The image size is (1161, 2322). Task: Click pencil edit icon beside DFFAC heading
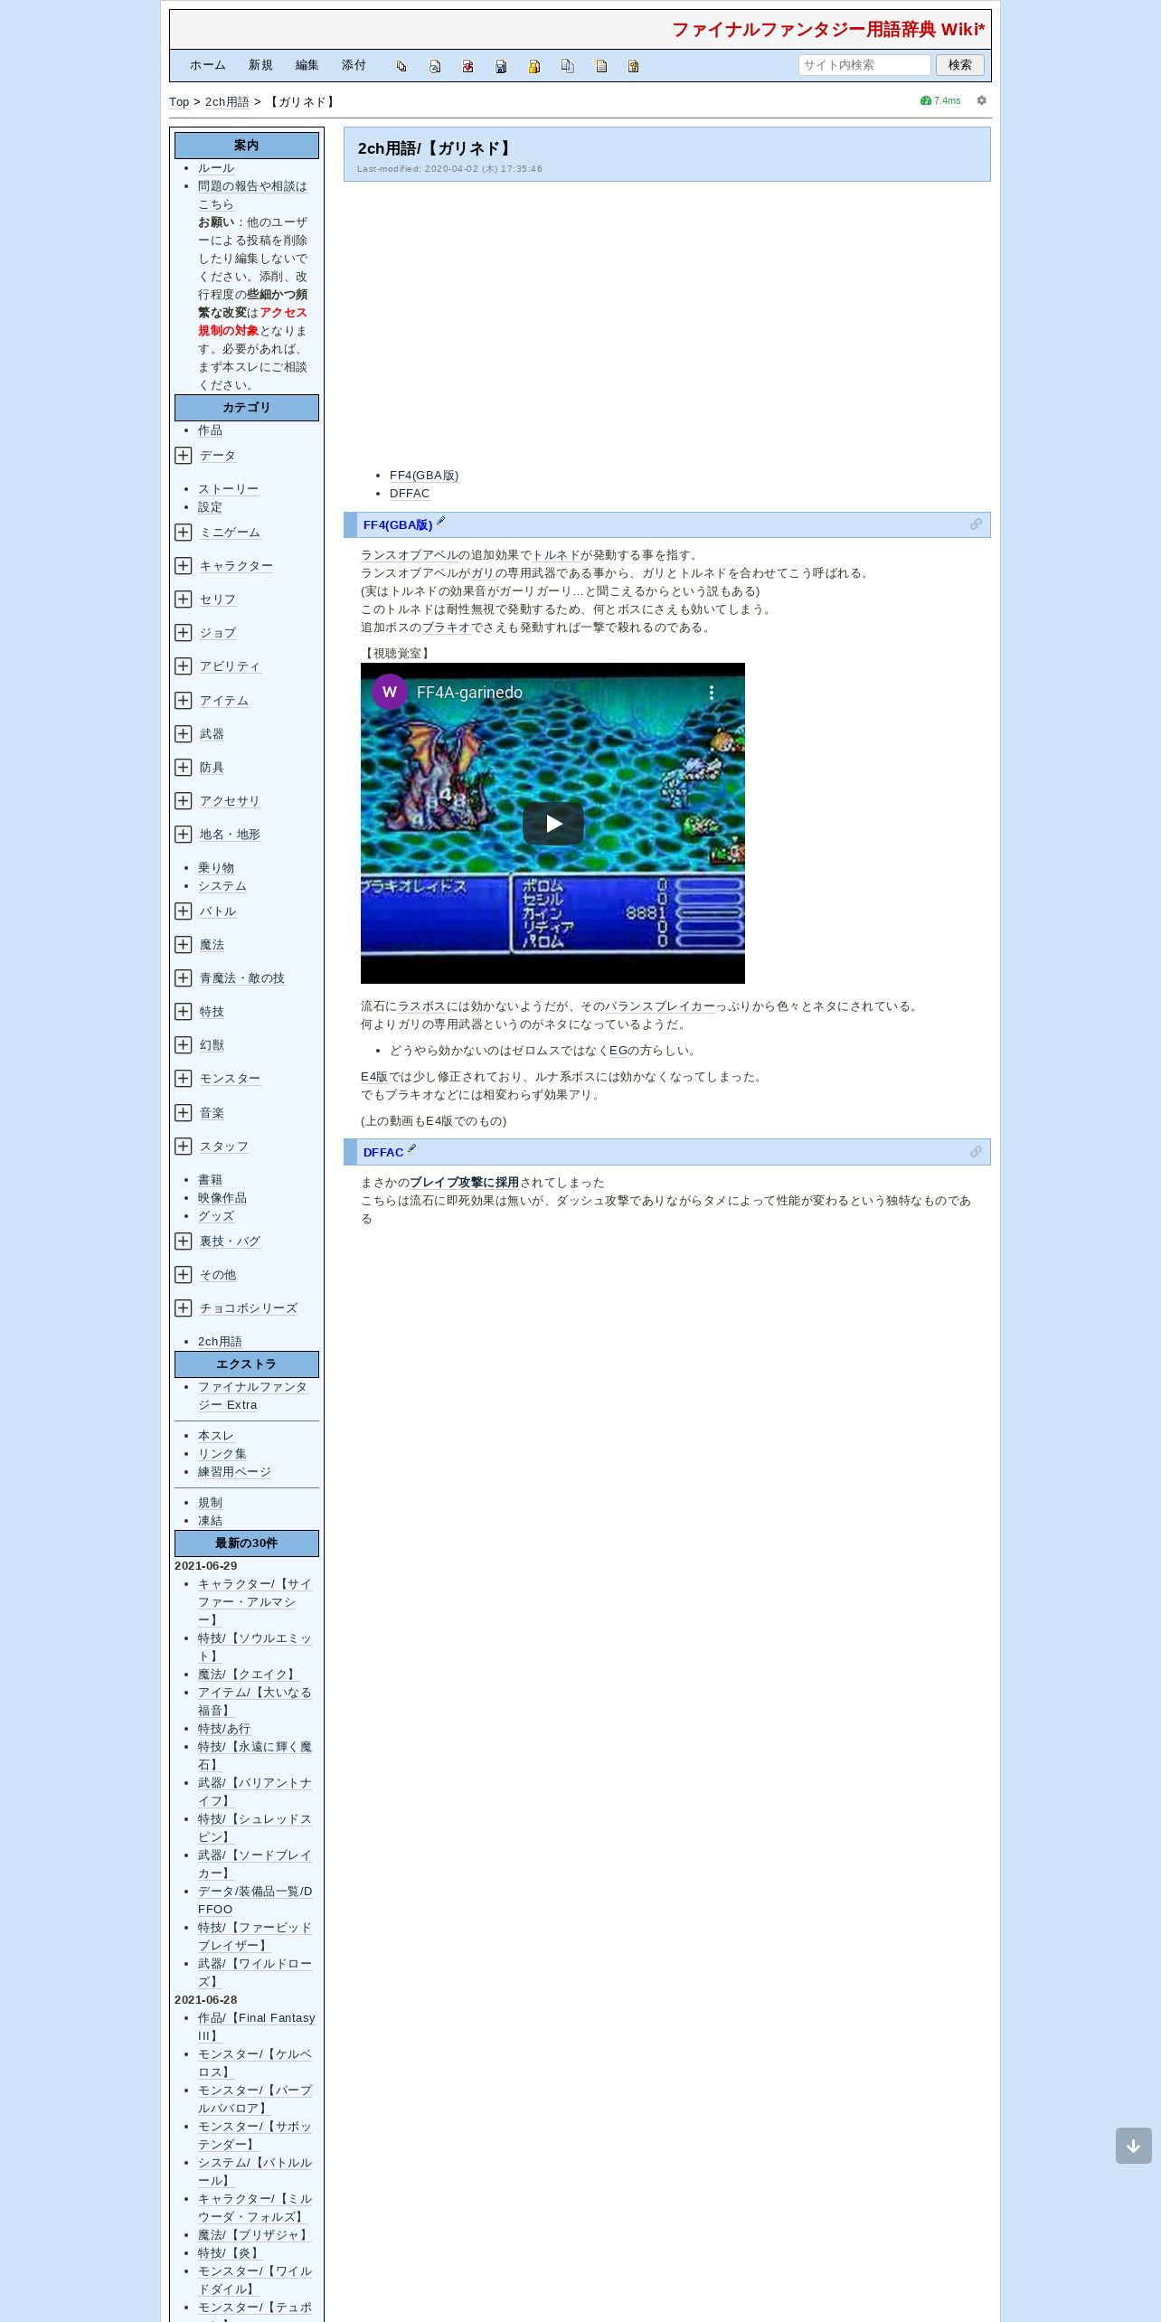(412, 1148)
